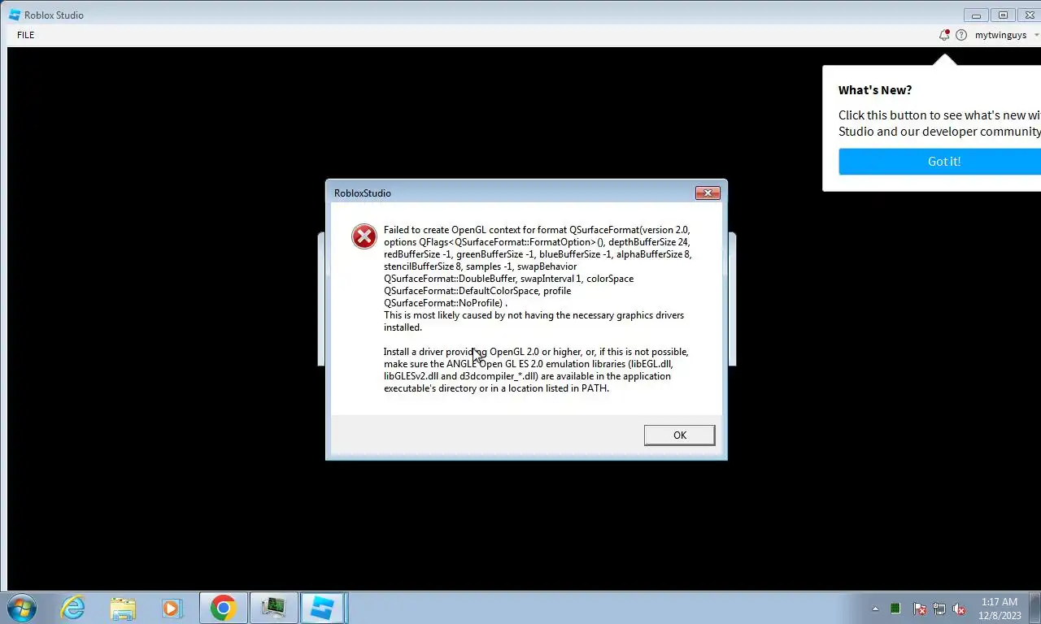Click the muted volume tray icon

click(960, 609)
